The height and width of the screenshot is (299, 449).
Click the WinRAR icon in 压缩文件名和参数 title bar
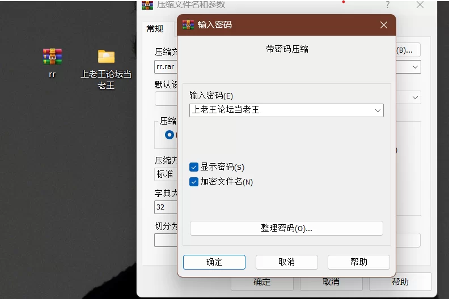tap(147, 5)
